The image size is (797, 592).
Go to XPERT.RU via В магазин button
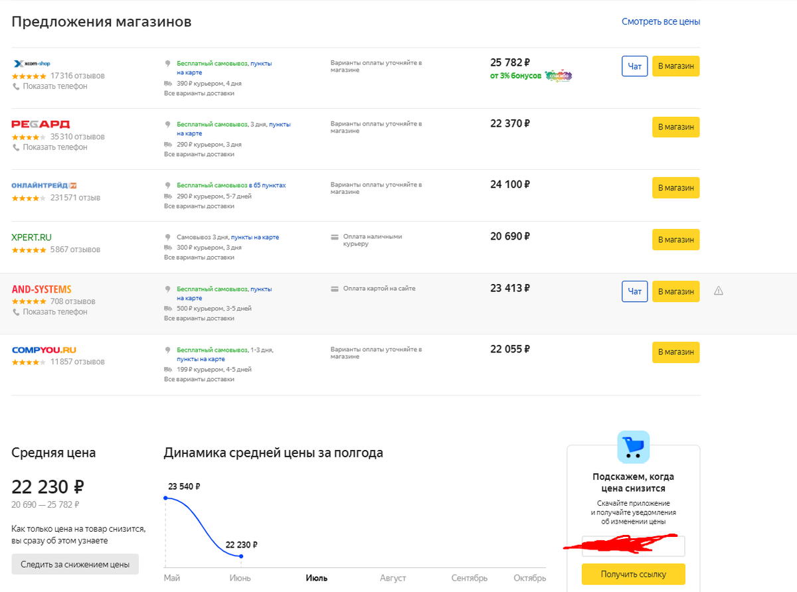[675, 240]
